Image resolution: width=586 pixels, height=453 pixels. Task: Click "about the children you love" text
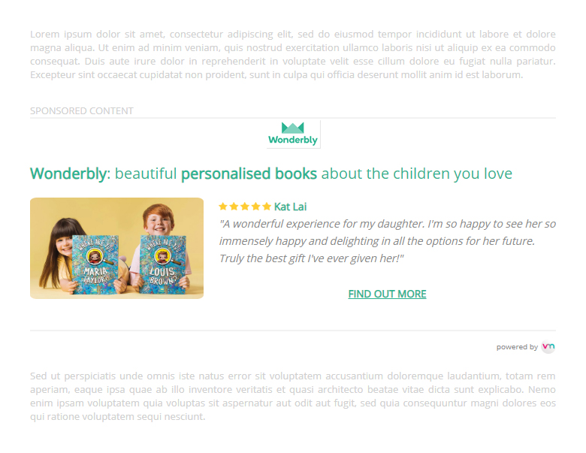(x=416, y=174)
